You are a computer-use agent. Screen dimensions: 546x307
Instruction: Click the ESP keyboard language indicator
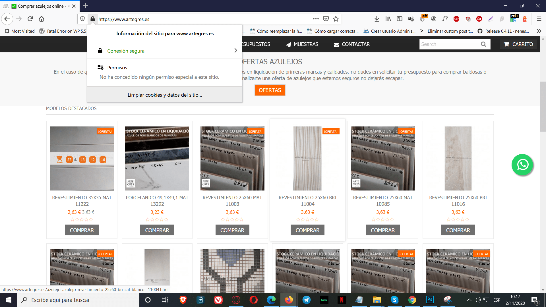click(497, 300)
